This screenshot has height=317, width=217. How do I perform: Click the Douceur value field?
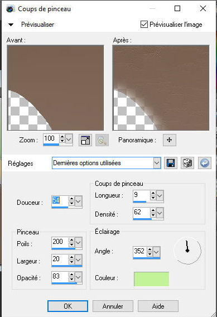point(60,200)
